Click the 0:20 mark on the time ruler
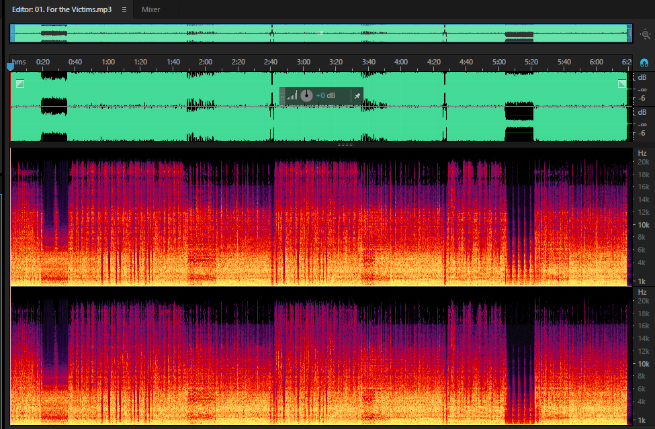Screen dimensions: 655x429 pyautogui.click(x=43, y=62)
